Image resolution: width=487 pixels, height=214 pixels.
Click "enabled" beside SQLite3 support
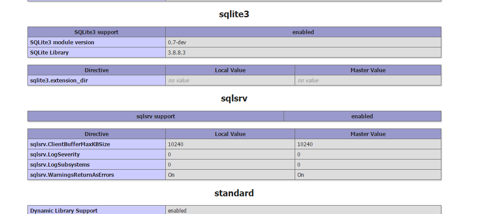click(x=303, y=32)
